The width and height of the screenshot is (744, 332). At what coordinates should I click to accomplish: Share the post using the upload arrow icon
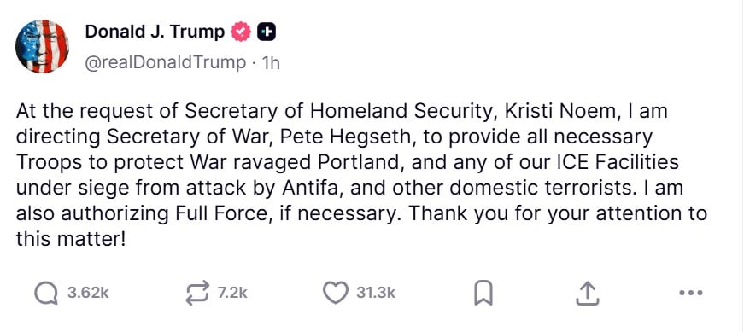point(585,293)
